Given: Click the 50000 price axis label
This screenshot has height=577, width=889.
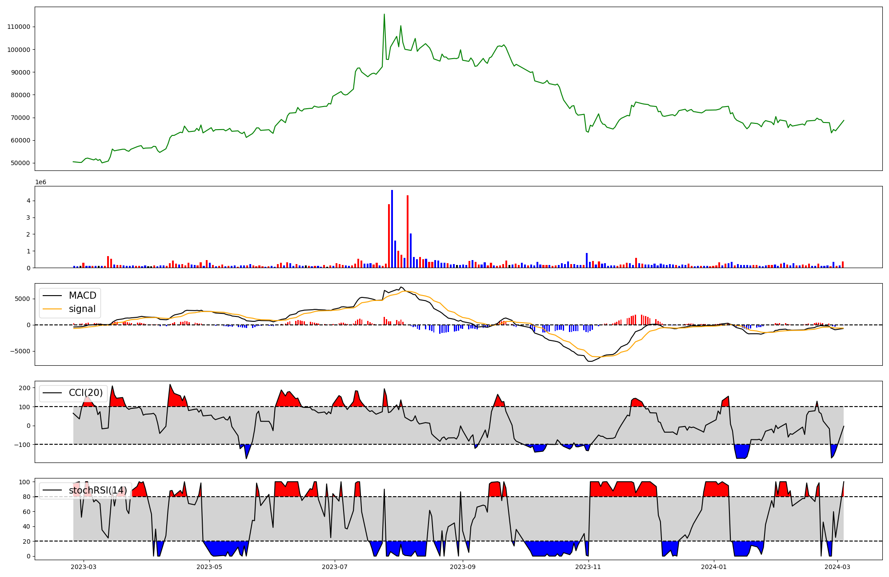Looking at the screenshot, I should [x=20, y=163].
